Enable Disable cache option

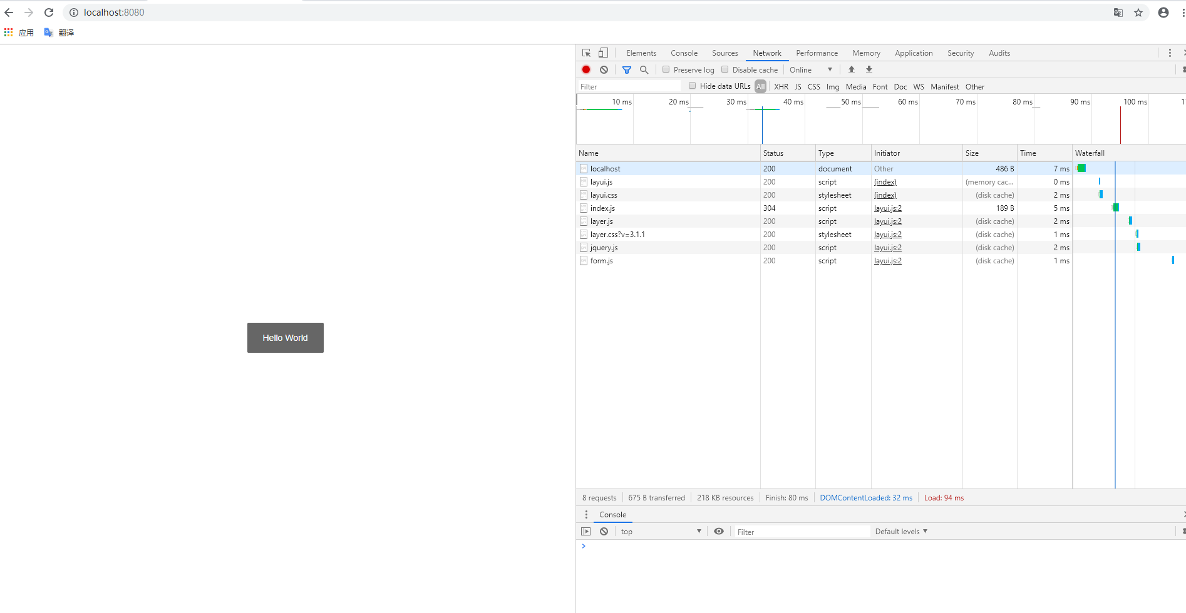(725, 69)
